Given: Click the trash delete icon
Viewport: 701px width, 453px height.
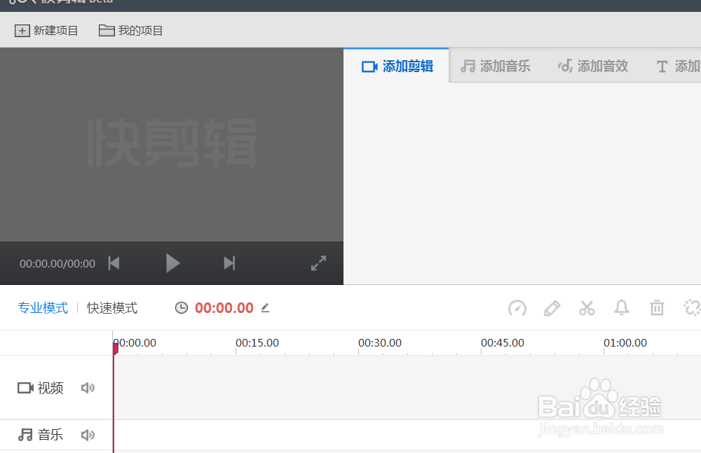Looking at the screenshot, I should 656,308.
